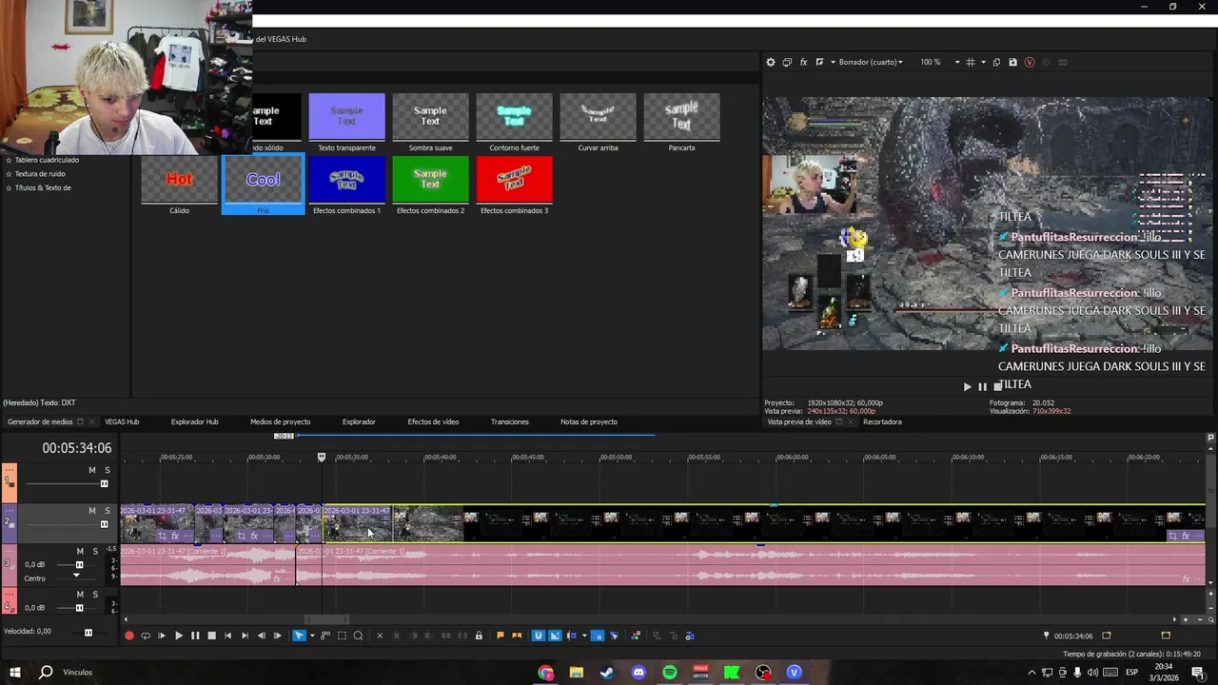Viewport: 1218px width, 685px height.
Task: Open Windows Start menu
Action: [x=14, y=673]
